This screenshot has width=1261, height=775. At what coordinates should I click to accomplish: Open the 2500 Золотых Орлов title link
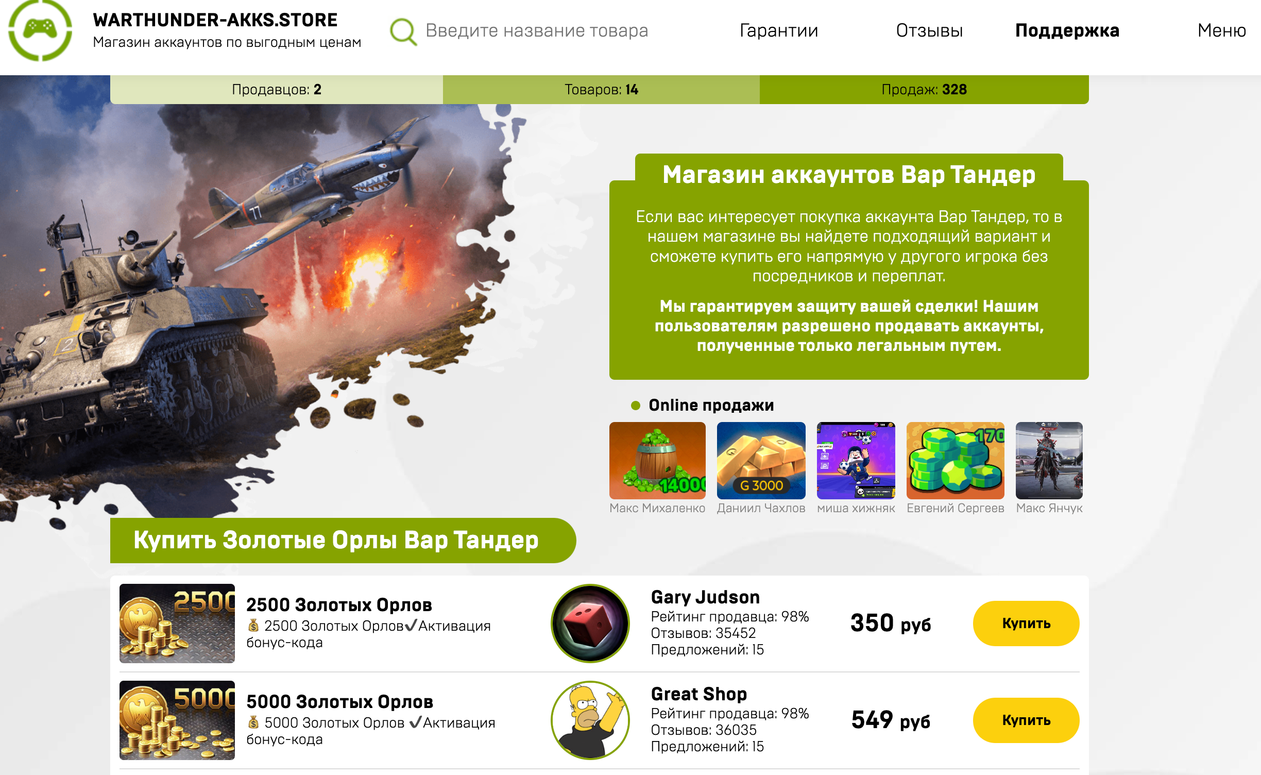(x=339, y=604)
